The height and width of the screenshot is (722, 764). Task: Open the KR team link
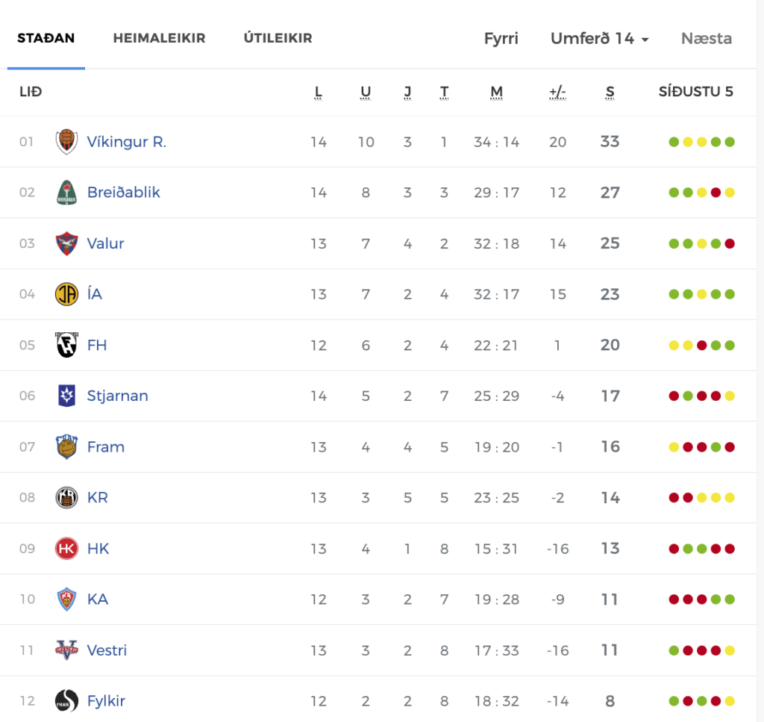click(x=97, y=498)
